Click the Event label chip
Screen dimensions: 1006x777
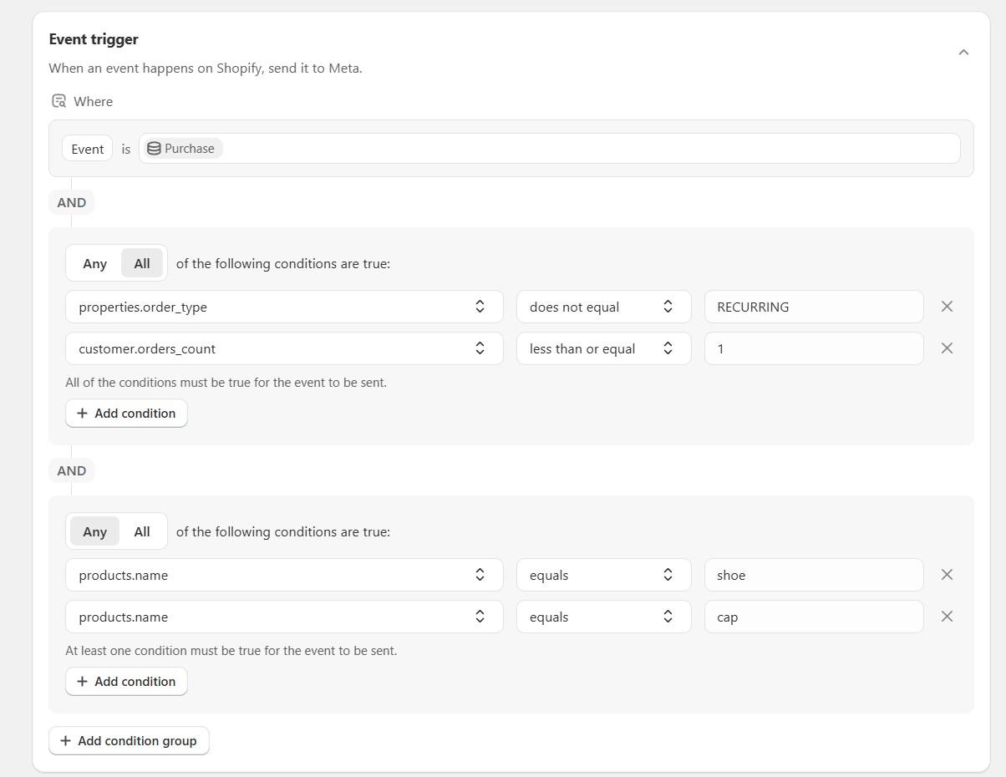(x=87, y=149)
